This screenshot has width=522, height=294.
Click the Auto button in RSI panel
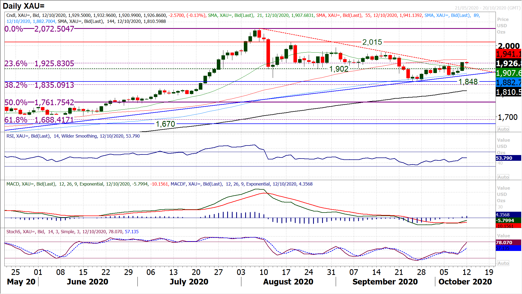pyautogui.click(x=503, y=177)
